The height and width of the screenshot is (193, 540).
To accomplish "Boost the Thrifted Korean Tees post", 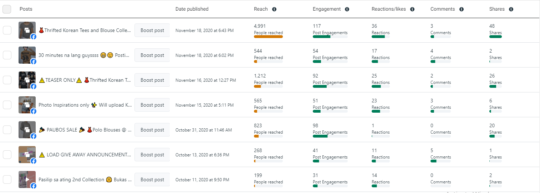I will tap(152, 30).
